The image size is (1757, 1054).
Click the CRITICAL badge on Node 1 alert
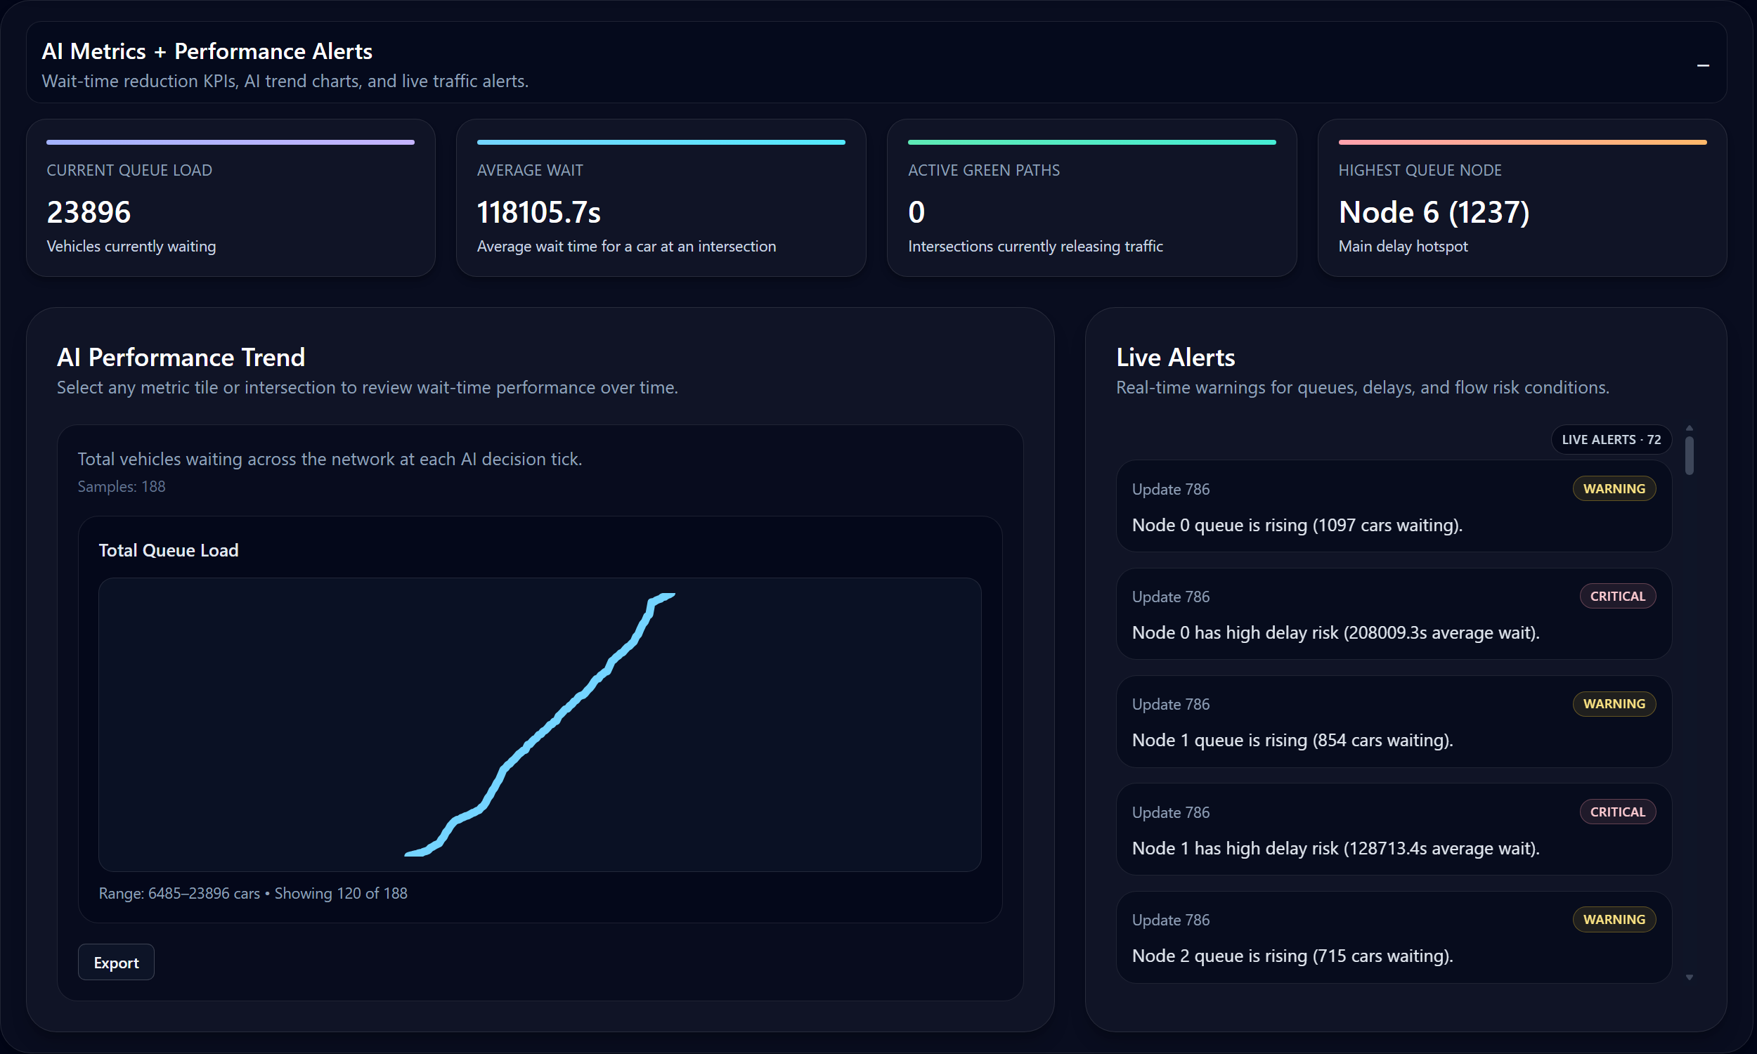1617,812
